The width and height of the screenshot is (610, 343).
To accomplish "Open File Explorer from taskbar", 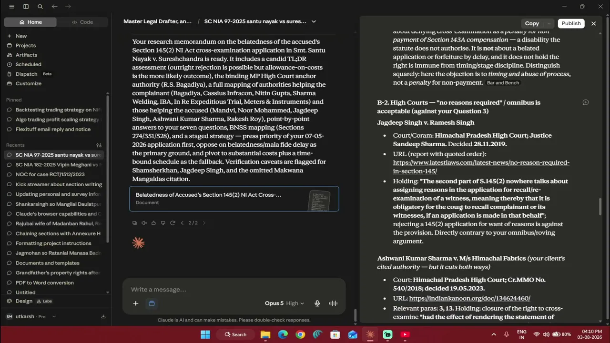I will (x=265, y=334).
